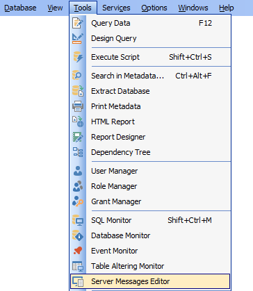253x291 pixels.
Task: Select Event Monitor menu entry
Action: pyautogui.click(x=150, y=251)
